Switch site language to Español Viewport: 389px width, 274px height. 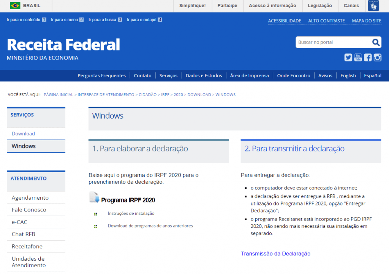click(373, 76)
